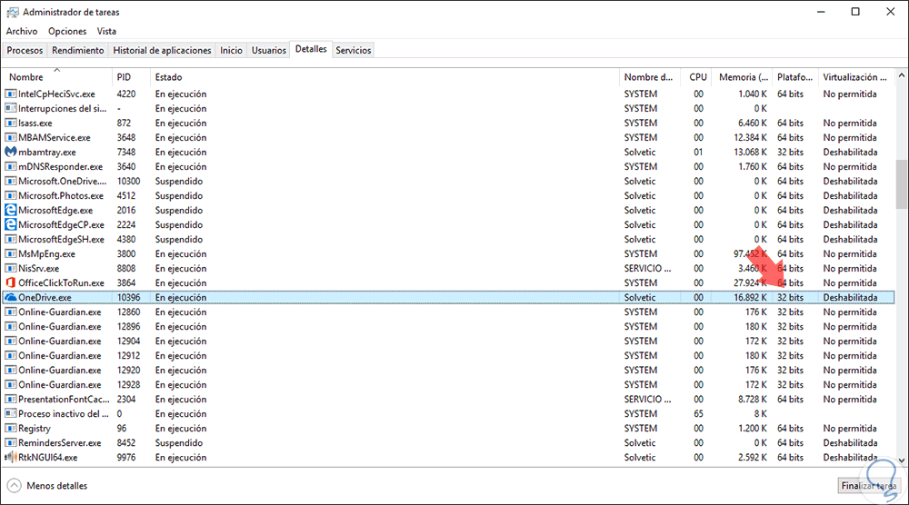Viewport: 909px width, 505px height.
Task: Sort by the Virtualización column header
Action: point(856,77)
